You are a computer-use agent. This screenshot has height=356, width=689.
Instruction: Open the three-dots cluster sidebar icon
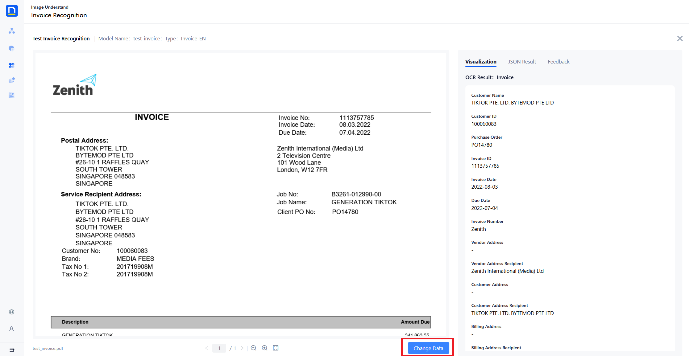(12, 31)
